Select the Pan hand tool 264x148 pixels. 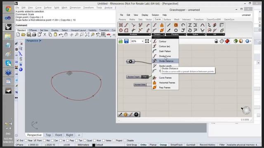point(66,35)
